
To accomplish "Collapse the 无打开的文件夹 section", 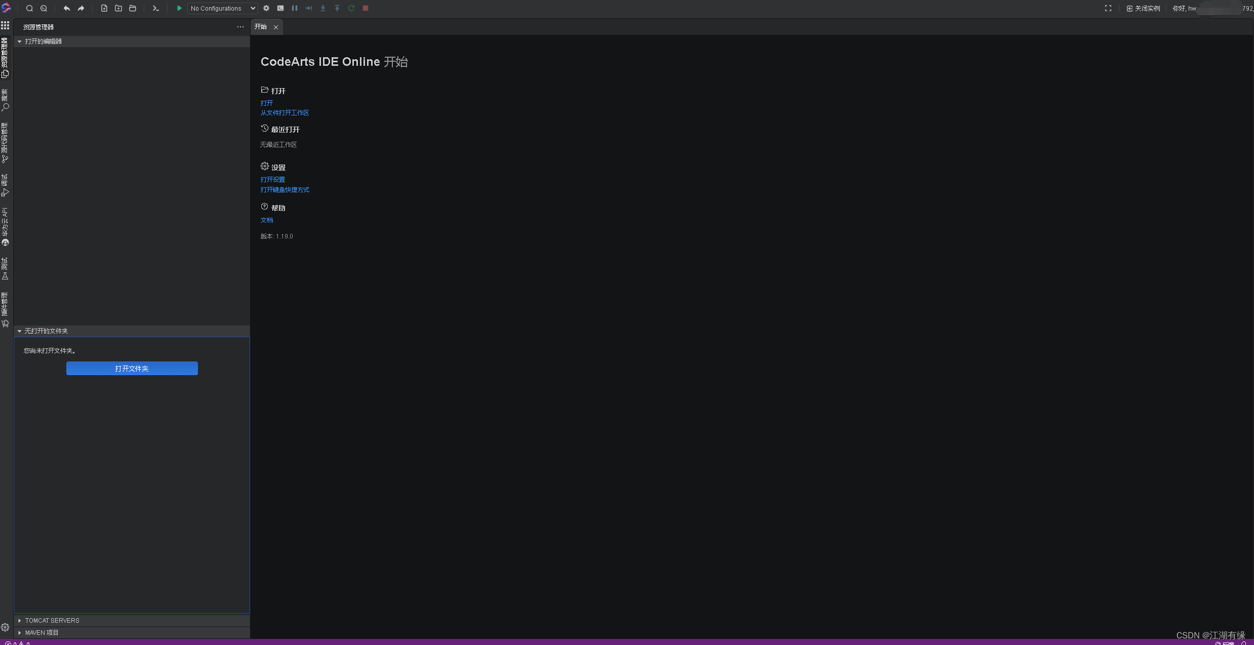I will [132, 331].
